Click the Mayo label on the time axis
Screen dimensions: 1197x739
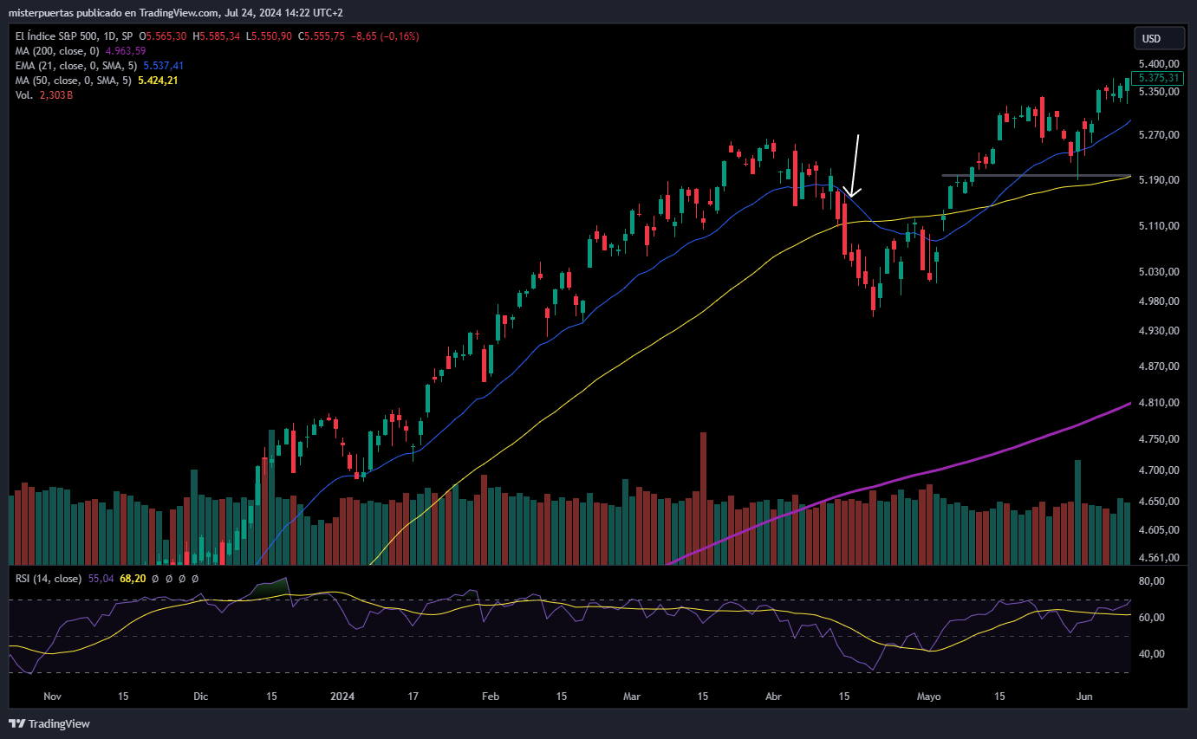pos(928,697)
